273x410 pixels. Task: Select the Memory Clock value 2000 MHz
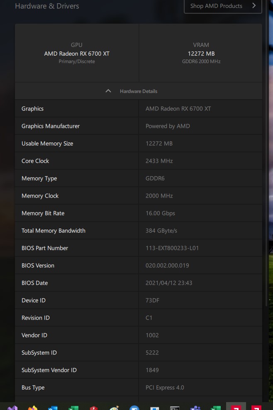tap(159, 196)
